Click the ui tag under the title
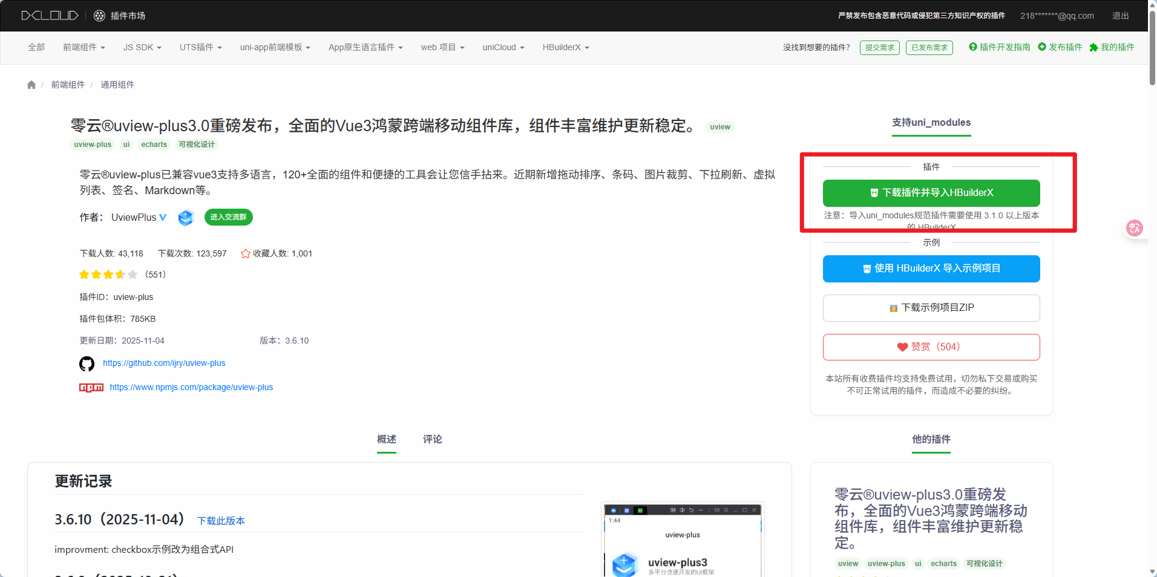This screenshot has width=1157, height=577. pos(126,145)
